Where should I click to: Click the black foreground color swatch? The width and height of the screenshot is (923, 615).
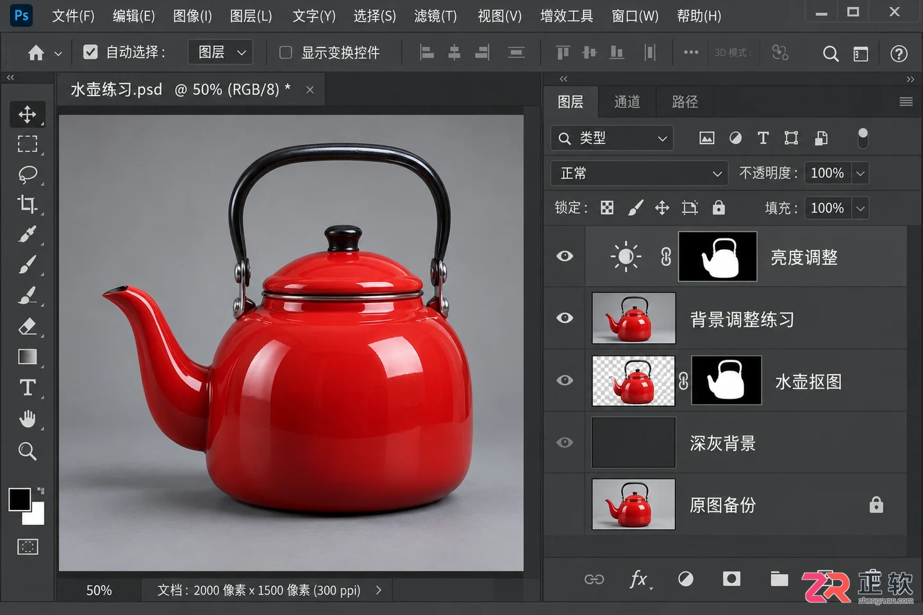[x=20, y=500]
